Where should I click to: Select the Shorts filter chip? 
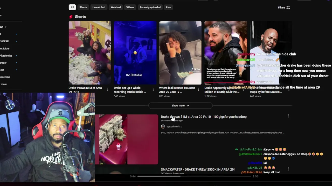(83, 7)
